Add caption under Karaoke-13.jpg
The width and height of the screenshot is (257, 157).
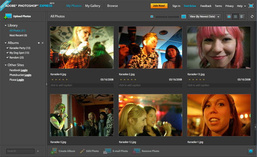click(x=219, y=85)
